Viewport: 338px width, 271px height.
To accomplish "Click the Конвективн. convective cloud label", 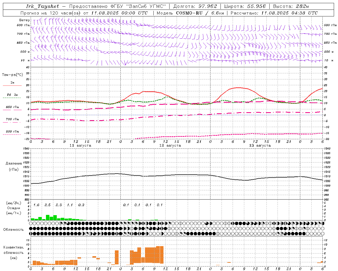I will point(13,247).
